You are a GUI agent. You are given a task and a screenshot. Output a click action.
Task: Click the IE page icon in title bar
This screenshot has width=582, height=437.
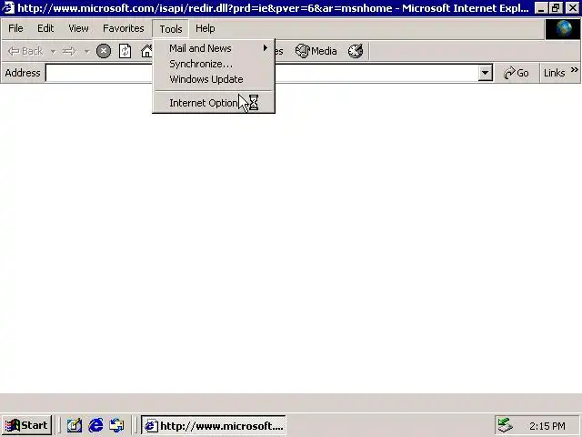coord(8,8)
